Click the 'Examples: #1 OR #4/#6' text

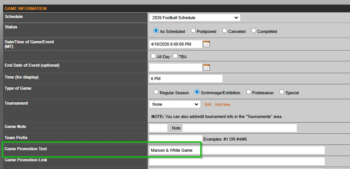click(225, 139)
